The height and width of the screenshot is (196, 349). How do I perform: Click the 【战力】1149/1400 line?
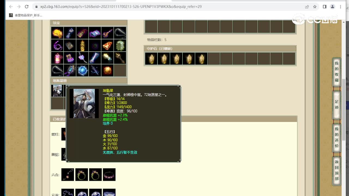(117, 107)
